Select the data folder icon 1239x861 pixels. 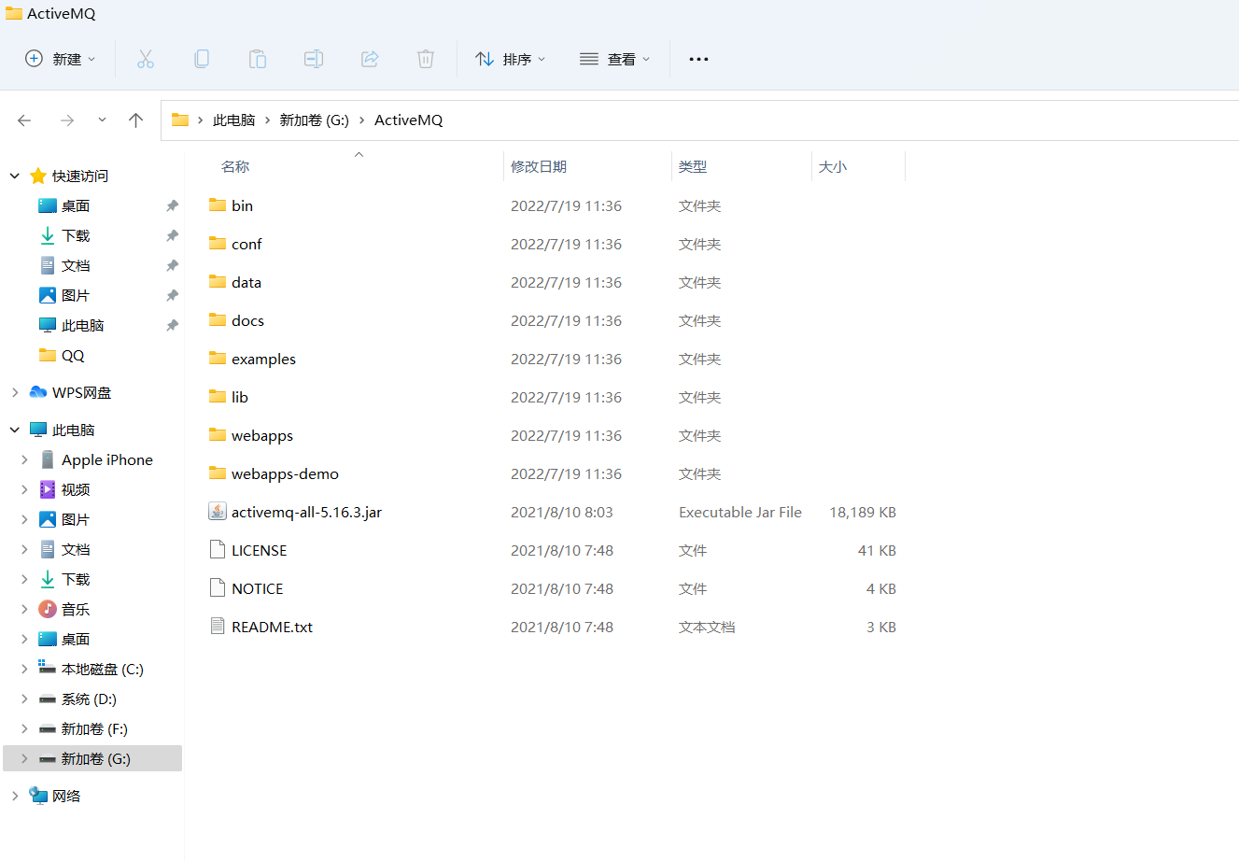(x=218, y=281)
